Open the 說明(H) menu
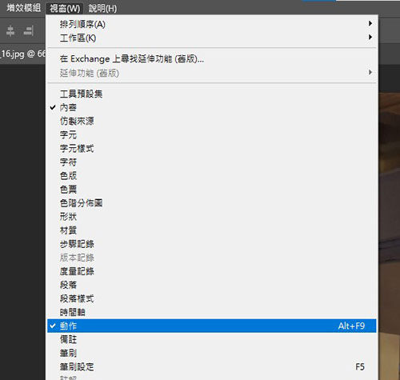This screenshot has width=400, height=380. click(x=102, y=8)
